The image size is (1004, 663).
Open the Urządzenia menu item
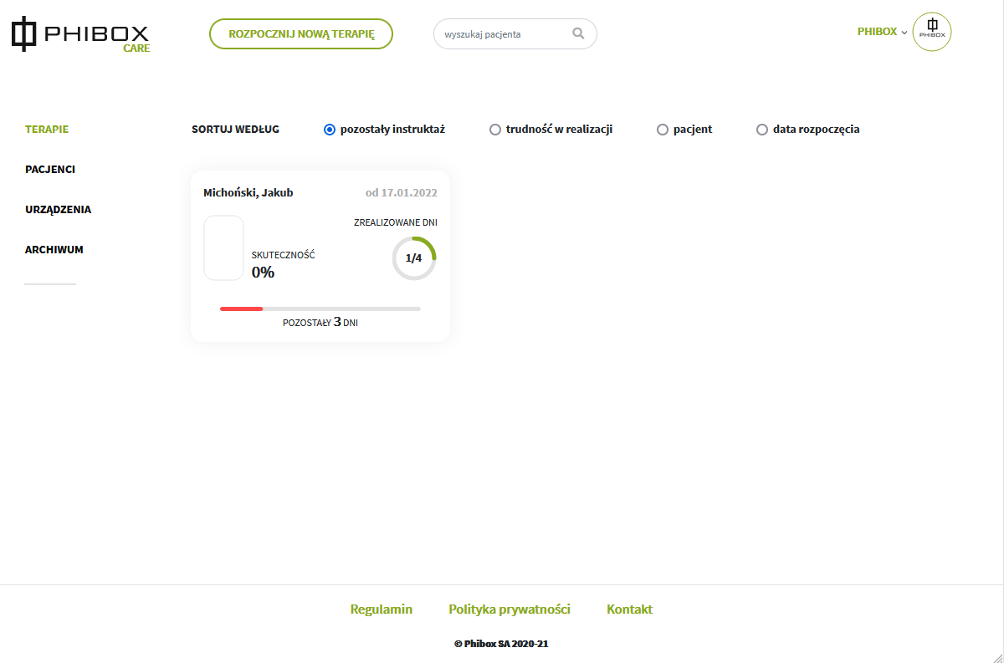coord(58,210)
